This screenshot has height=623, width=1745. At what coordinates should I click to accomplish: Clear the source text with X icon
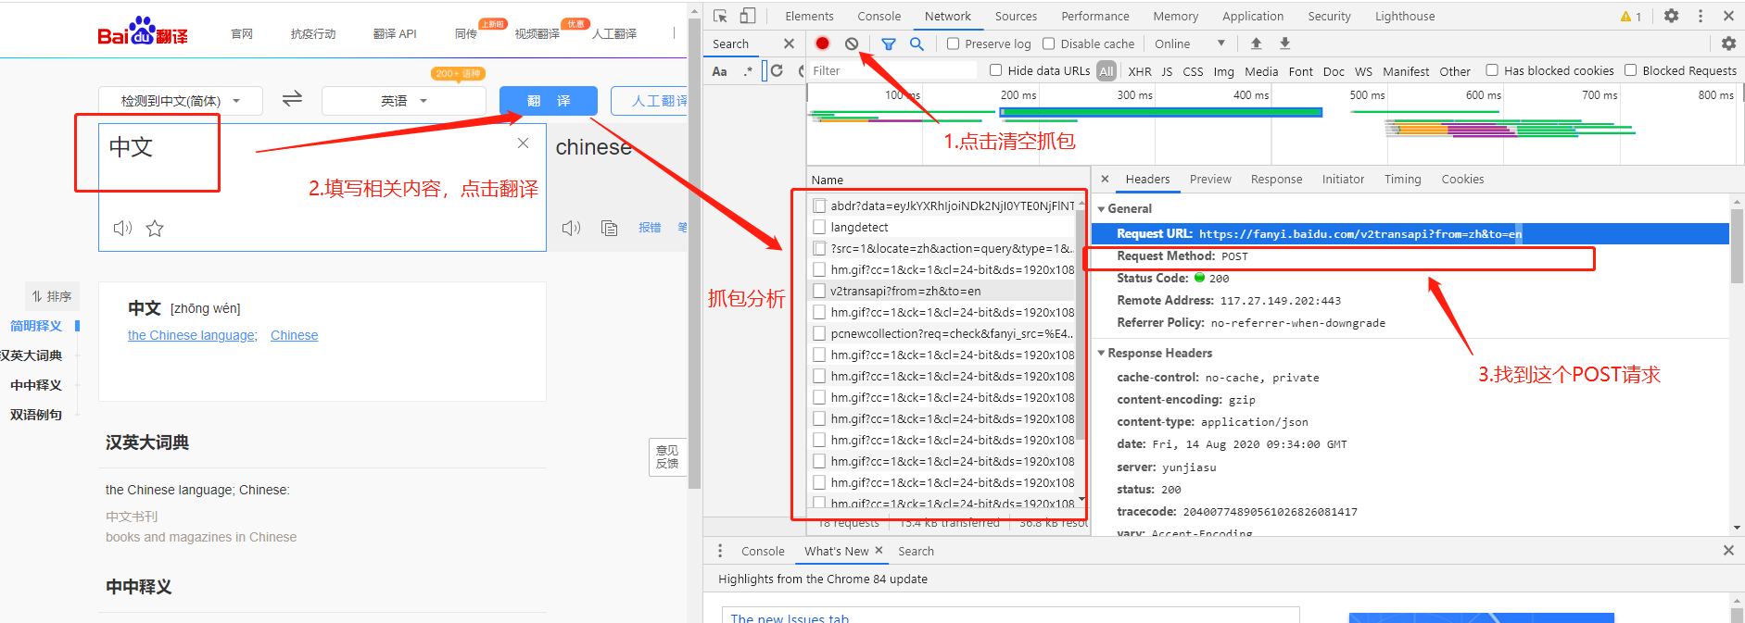tap(523, 143)
